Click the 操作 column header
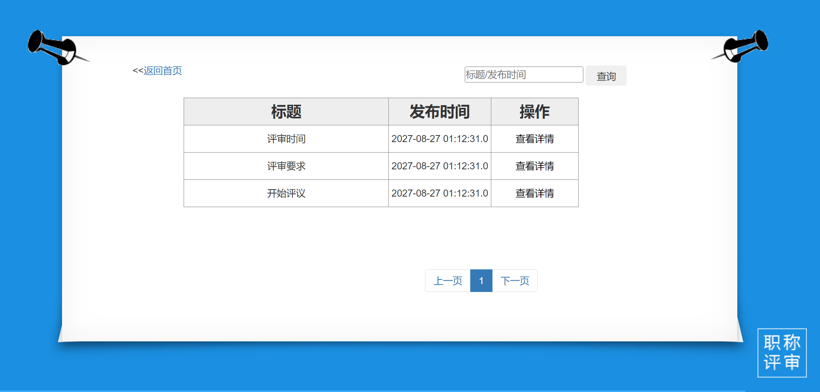The image size is (820, 392). tap(535, 112)
